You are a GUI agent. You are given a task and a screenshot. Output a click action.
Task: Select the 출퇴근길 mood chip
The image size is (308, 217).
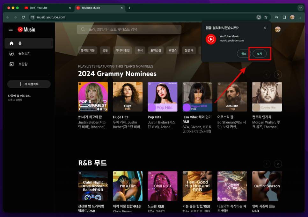(x=156, y=50)
